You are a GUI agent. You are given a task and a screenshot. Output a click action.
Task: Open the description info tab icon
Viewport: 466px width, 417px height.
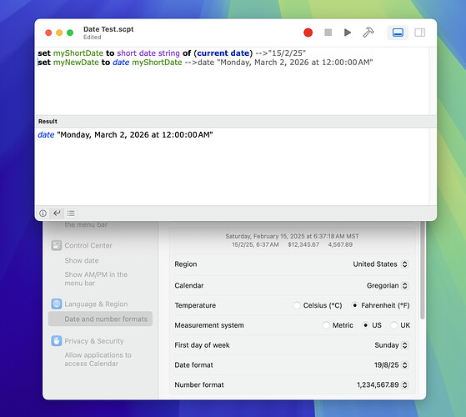43,214
